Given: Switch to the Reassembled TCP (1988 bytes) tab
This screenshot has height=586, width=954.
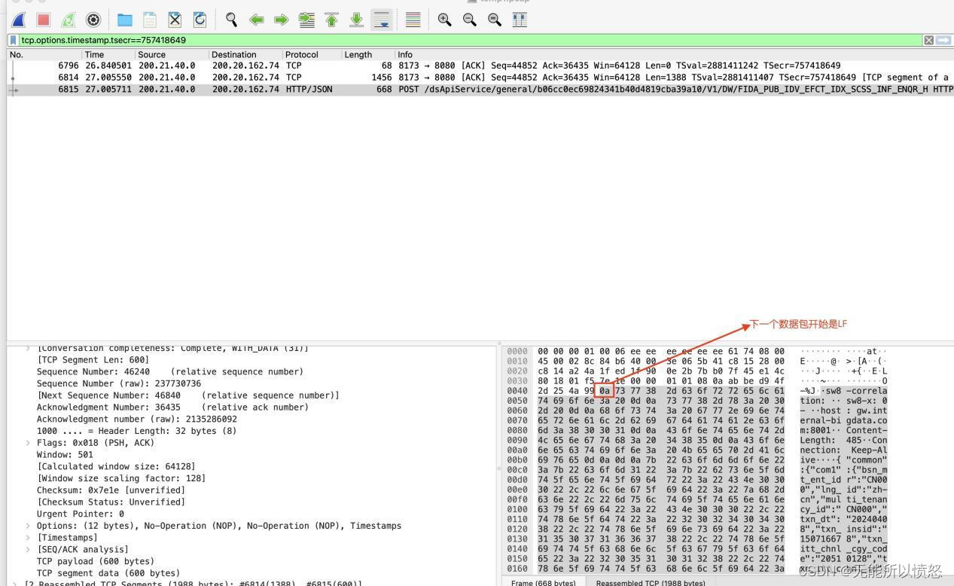Looking at the screenshot, I should (651, 582).
